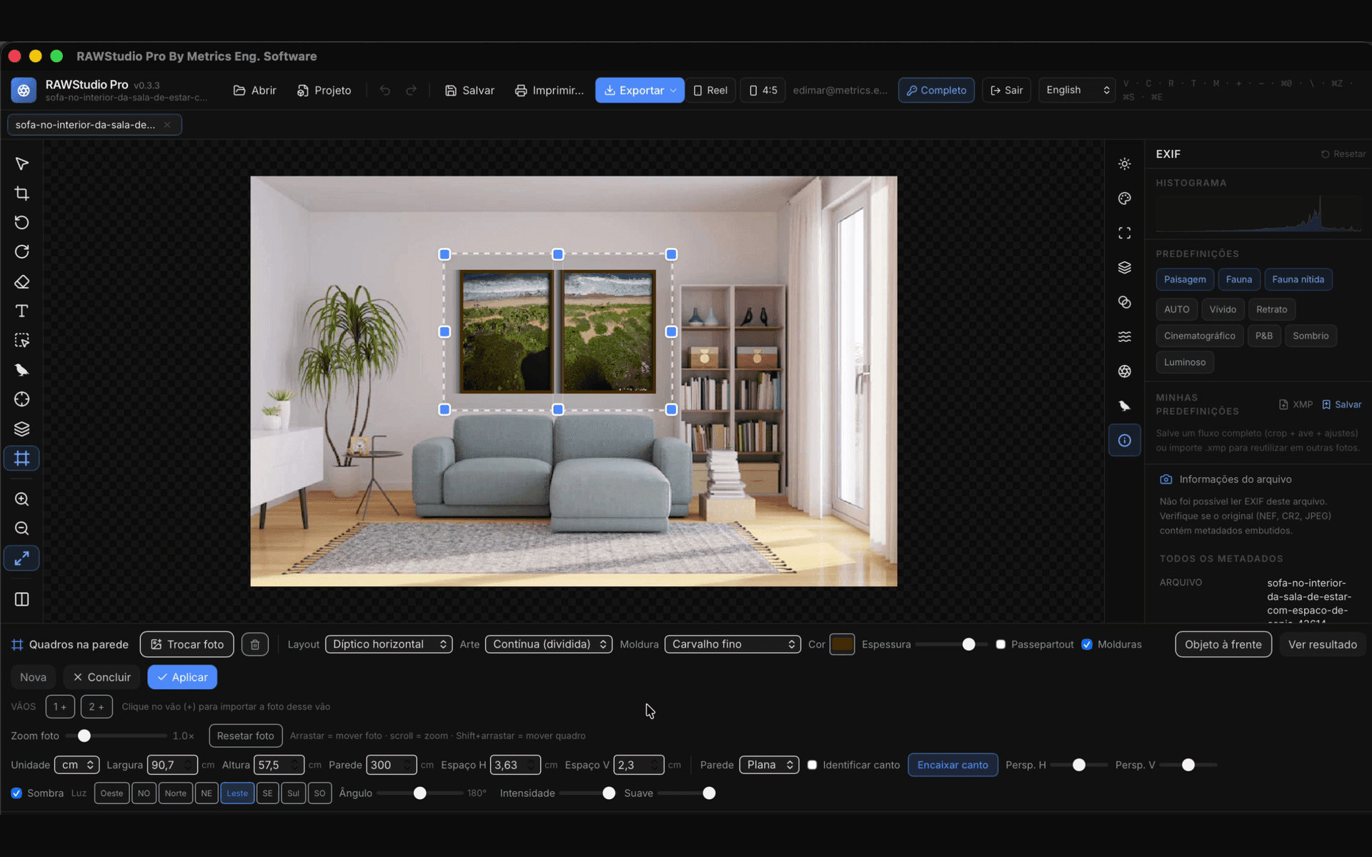1372x857 pixels.
Task: Toggle the fit-to-screen expand icon
Action: (x=21, y=558)
